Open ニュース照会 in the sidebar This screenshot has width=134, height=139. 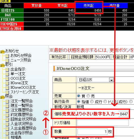[x=21, y=60]
